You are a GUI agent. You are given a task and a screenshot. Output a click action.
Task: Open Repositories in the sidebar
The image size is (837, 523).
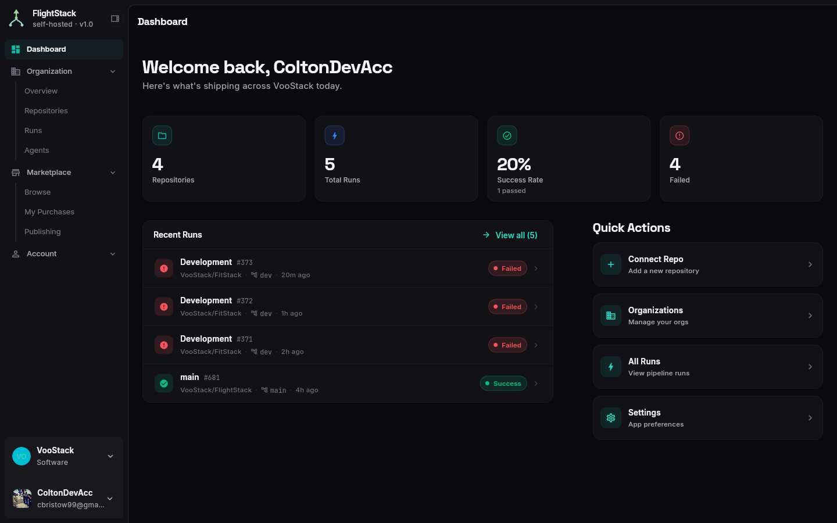point(46,111)
